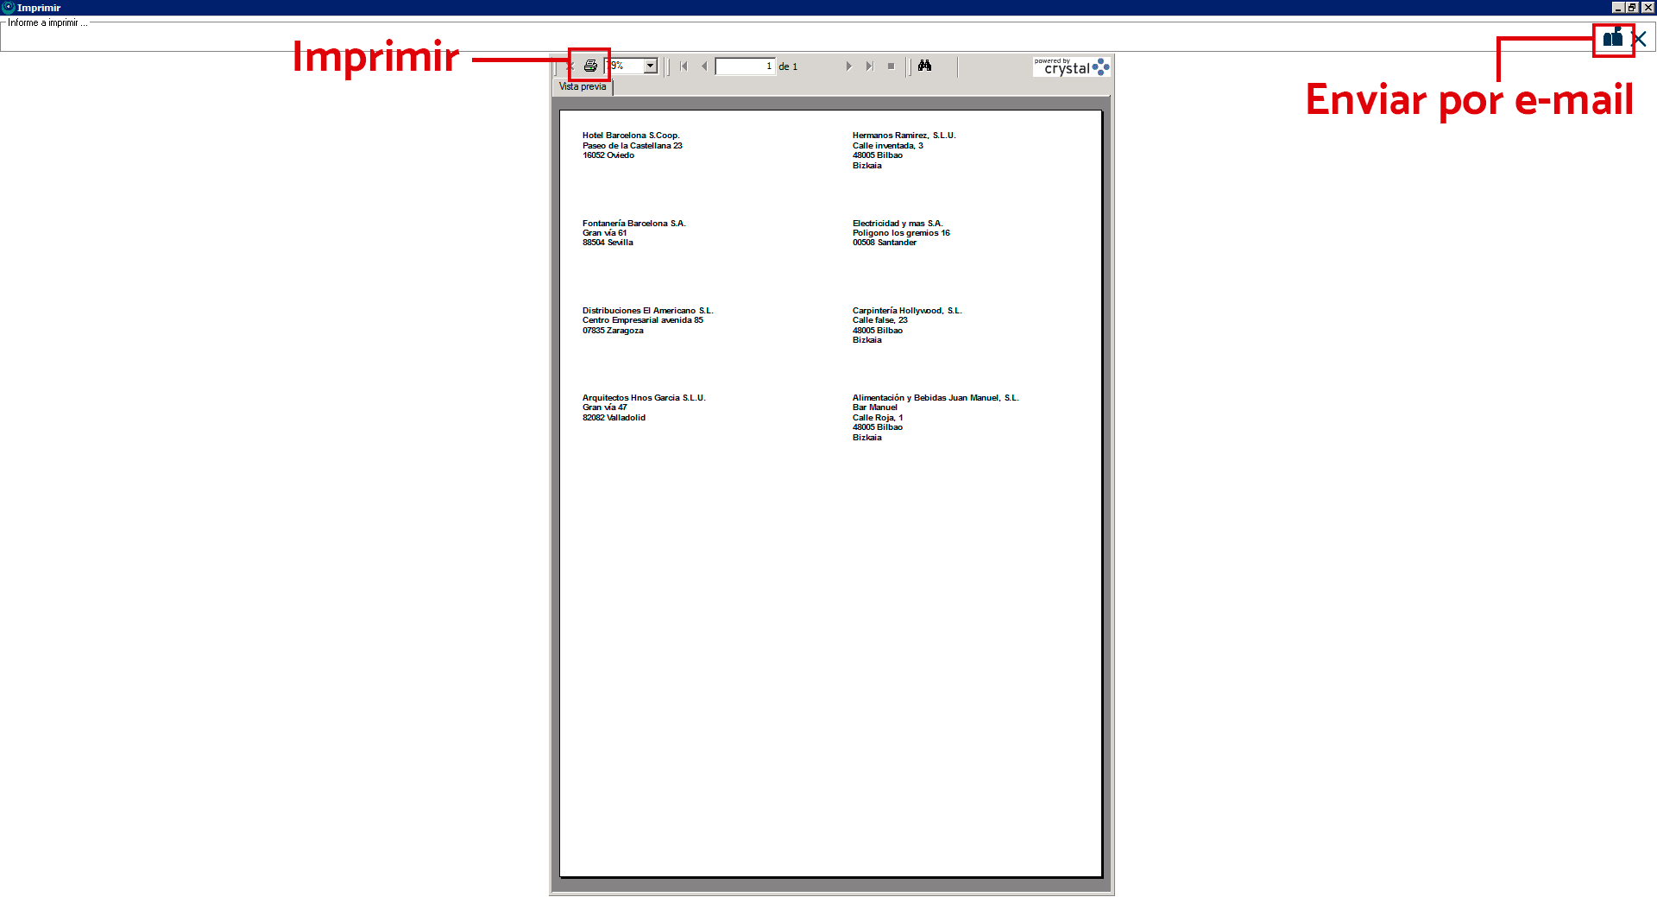
Task: Close the Imprimir window
Action: point(1648,7)
